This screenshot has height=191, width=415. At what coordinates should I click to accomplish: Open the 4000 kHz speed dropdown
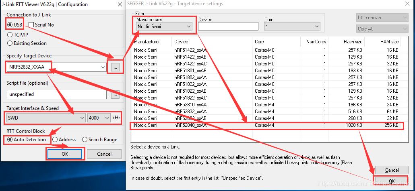[99, 118]
